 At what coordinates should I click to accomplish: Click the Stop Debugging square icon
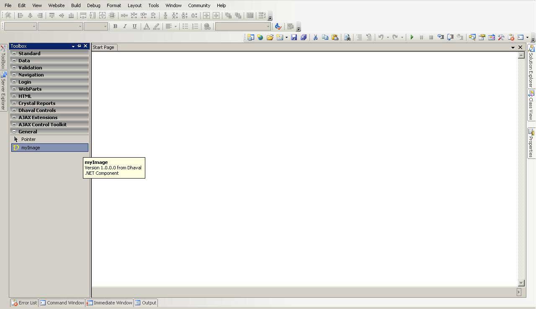point(431,37)
